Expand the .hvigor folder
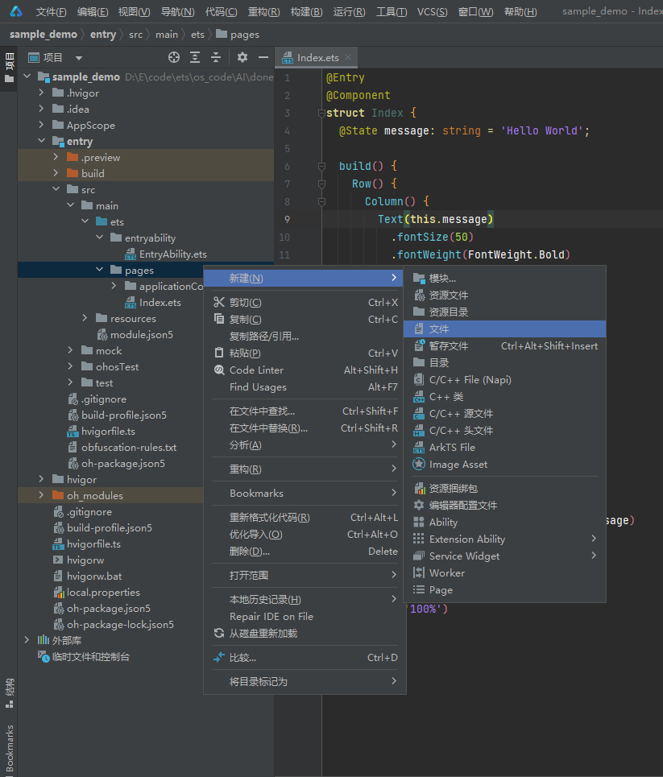663x777 pixels. 42,93
